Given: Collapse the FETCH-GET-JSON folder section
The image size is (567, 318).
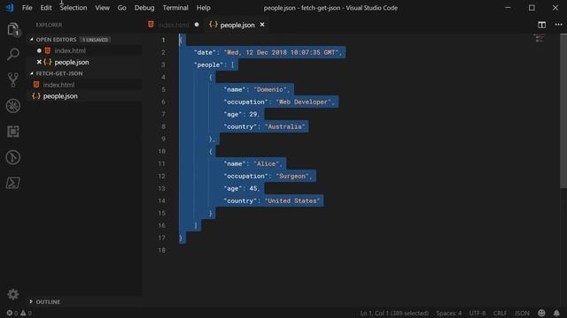Looking at the screenshot, I should point(32,73).
